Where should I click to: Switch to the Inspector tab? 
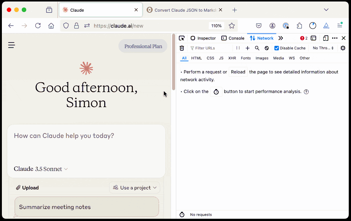pos(203,38)
